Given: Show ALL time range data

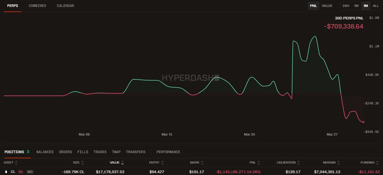Looking at the screenshot, I should pyautogui.click(x=376, y=6).
